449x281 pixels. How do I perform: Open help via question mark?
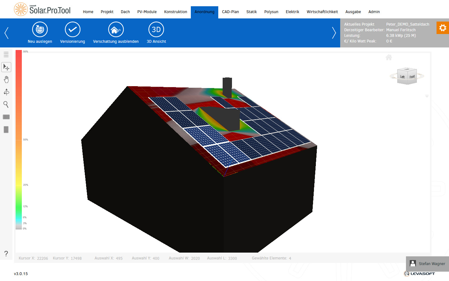pyautogui.click(x=6, y=254)
